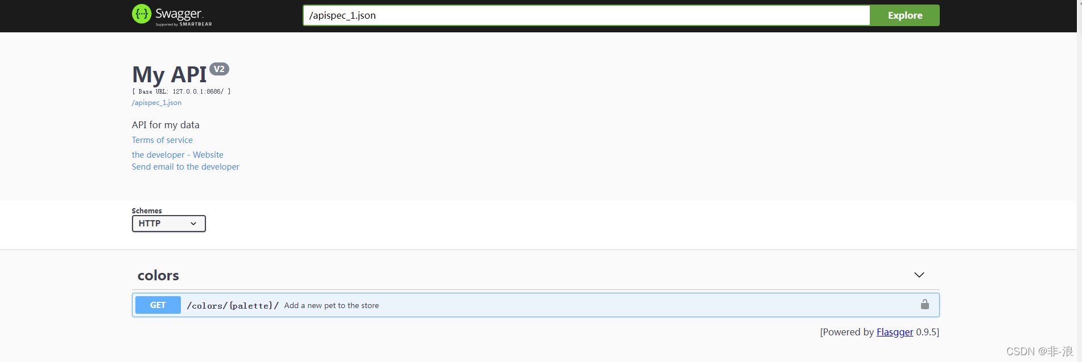Focus the /apispec_1.json URL input field
The width and height of the screenshot is (1082, 362).
tap(587, 15)
